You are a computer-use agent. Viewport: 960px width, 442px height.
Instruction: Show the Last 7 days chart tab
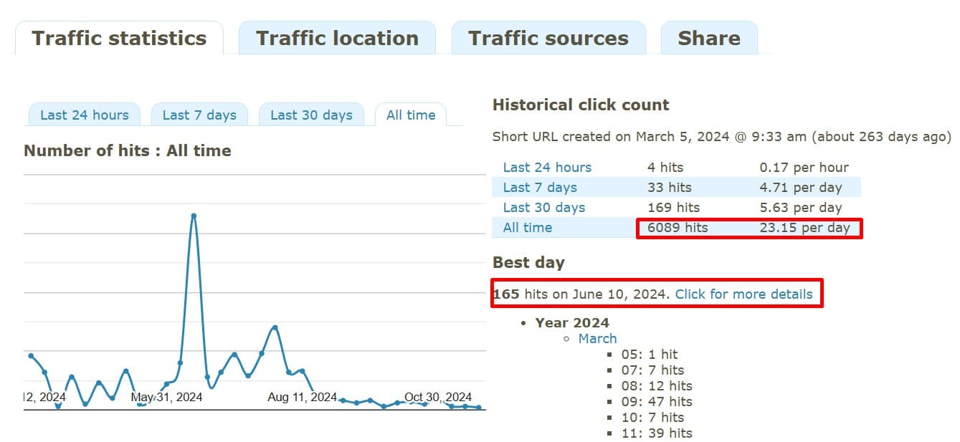199,115
